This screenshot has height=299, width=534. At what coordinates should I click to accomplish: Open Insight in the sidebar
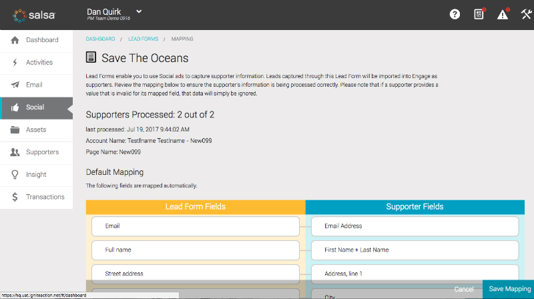click(36, 174)
